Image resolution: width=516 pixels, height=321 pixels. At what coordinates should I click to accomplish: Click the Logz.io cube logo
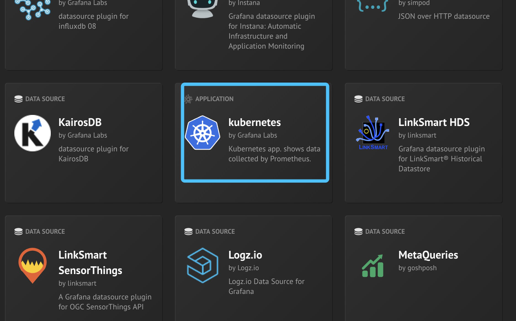click(203, 265)
